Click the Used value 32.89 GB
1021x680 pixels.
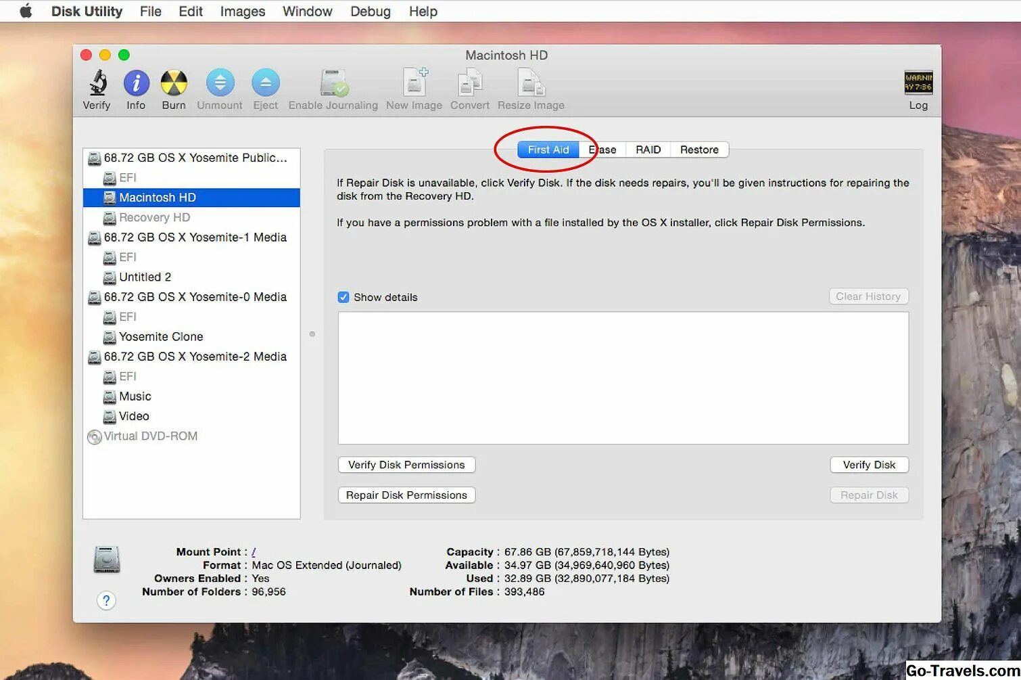pos(527,579)
